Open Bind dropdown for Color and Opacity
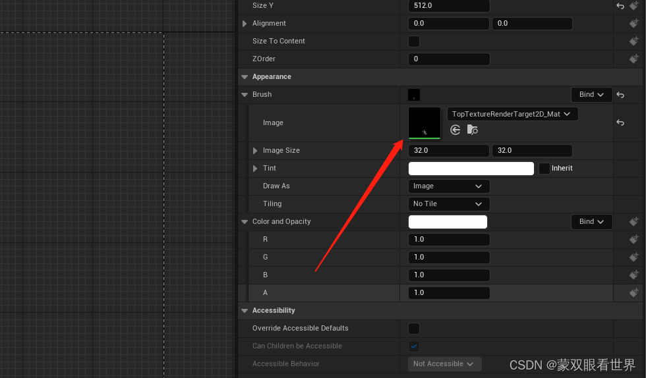This screenshot has height=378, width=646. coord(591,221)
